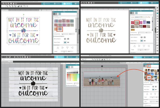The height and width of the screenshot is (108, 160).
Task: Select the Pan hand tool in top-left screenshot
Action: click(x=13, y=4)
